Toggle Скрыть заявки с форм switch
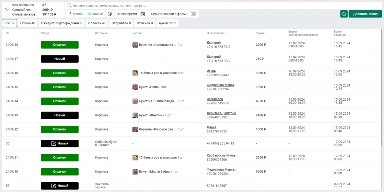384x192 pixels. coord(192,14)
